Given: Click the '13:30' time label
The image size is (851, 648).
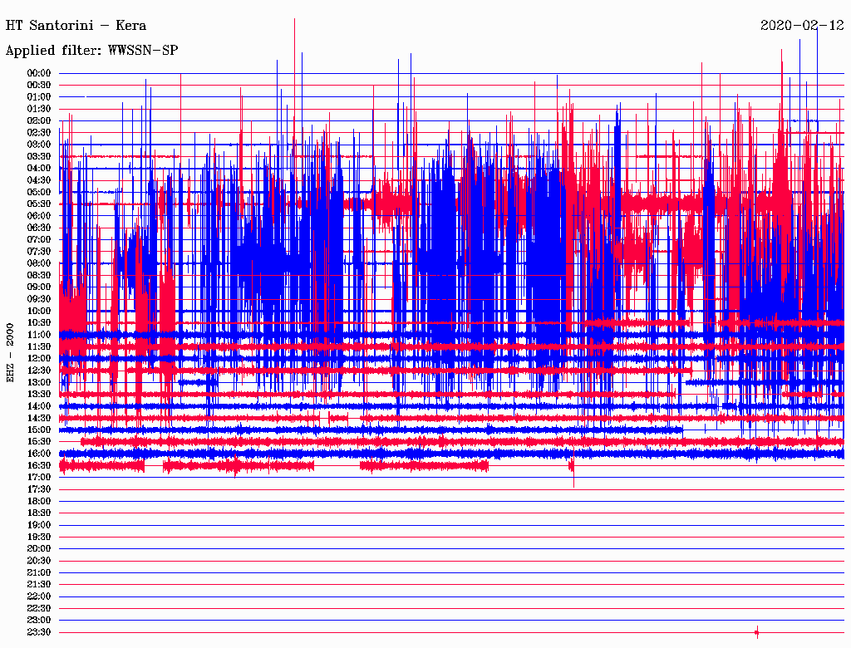Looking at the screenshot, I should click(39, 395).
